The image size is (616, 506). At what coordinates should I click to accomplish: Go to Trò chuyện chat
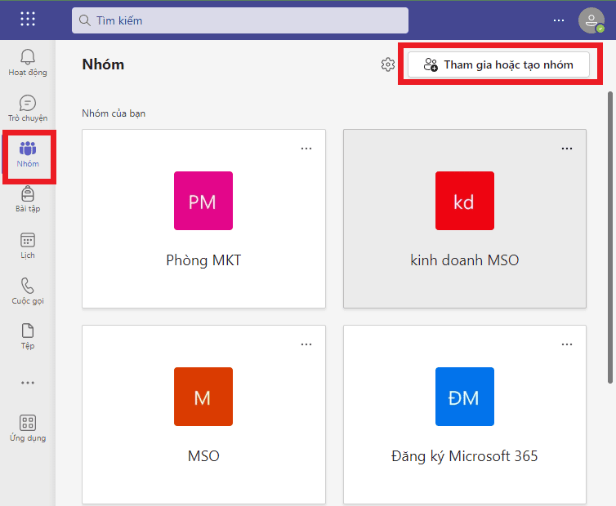tap(28, 109)
